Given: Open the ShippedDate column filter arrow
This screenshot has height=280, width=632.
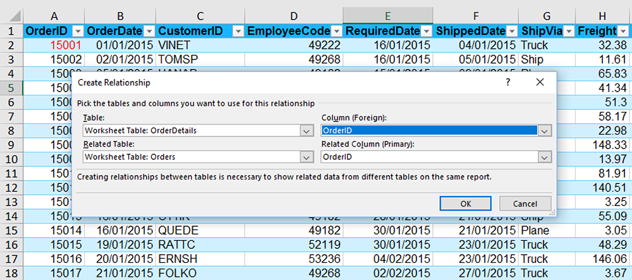Looking at the screenshot, I should (x=512, y=31).
